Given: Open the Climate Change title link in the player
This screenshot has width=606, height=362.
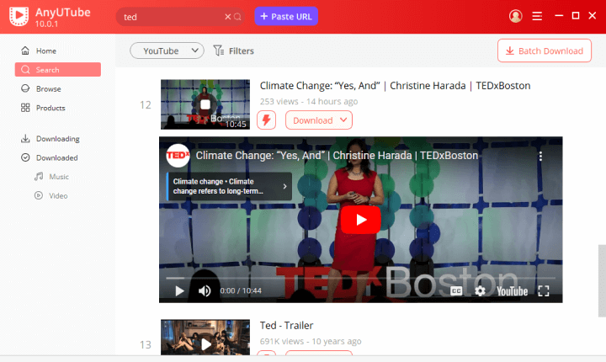Looking at the screenshot, I should [337, 156].
